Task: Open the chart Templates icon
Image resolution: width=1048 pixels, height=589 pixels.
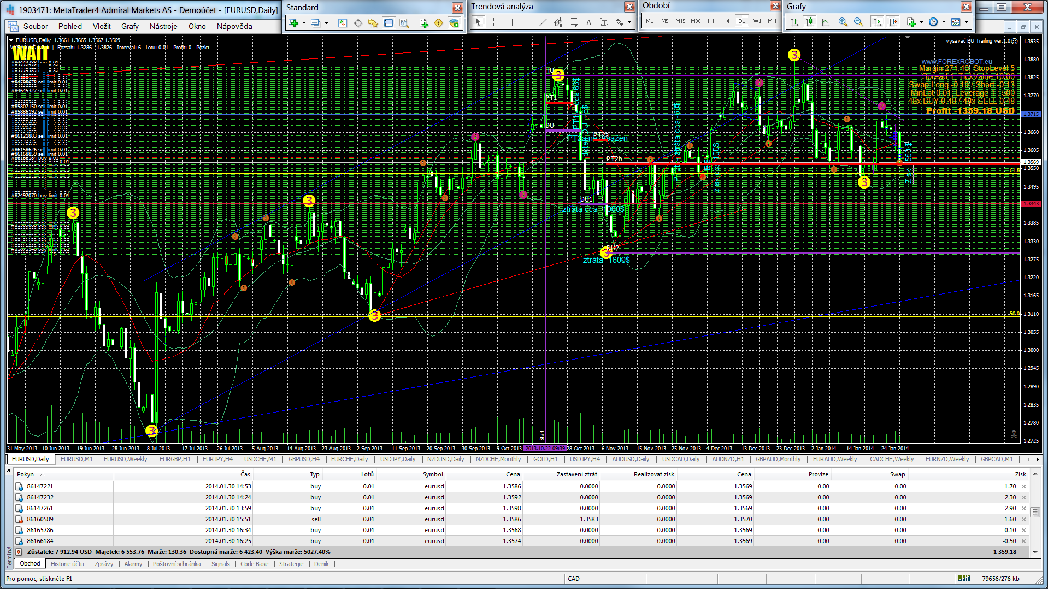Action: point(956,22)
